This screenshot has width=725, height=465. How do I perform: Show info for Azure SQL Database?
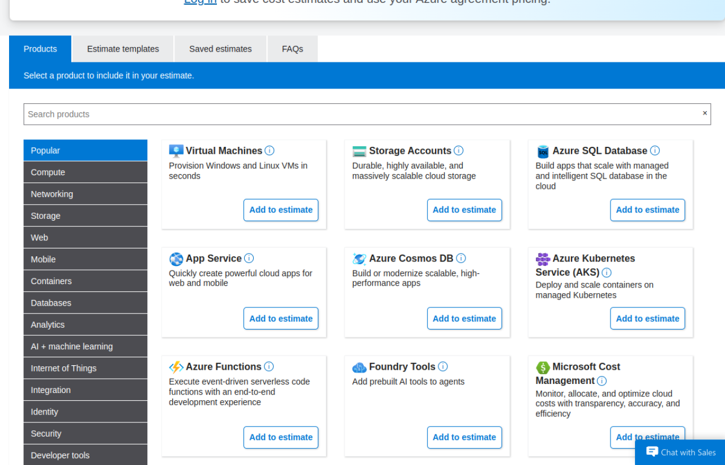[x=655, y=150]
